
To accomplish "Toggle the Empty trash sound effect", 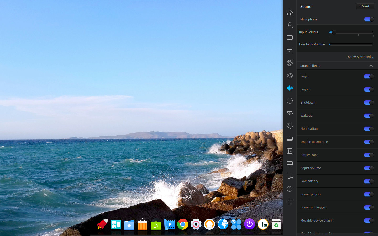I will pyautogui.click(x=369, y=155).
